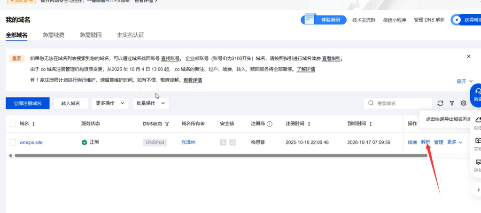
Task: Click the refresh list icon
Action: [440, 103]
